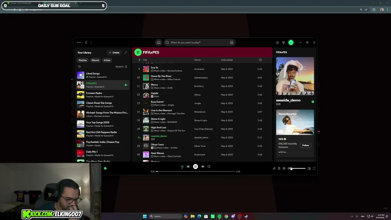Sort the track list by Title
391x220 pixels.
[145, 60]
